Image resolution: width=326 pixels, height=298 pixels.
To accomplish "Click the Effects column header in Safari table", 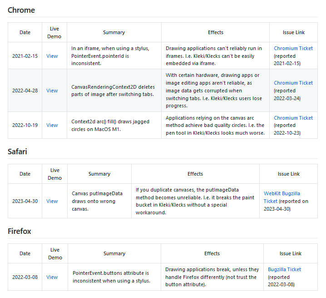I will (195, 174).
